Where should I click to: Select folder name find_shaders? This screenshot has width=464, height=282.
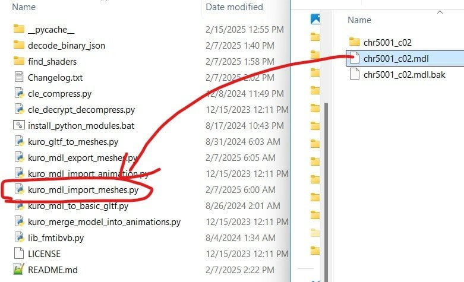click(52, 62)
